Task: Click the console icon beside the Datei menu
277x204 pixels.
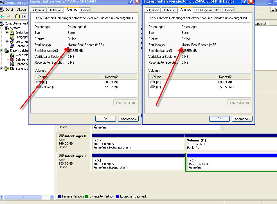Action: (2, 10)
